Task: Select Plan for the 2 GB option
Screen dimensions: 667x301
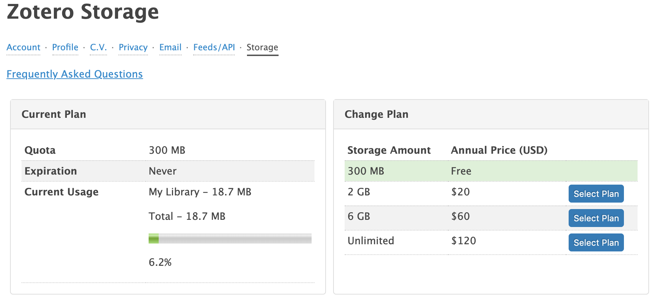Action: coord(596,194)
